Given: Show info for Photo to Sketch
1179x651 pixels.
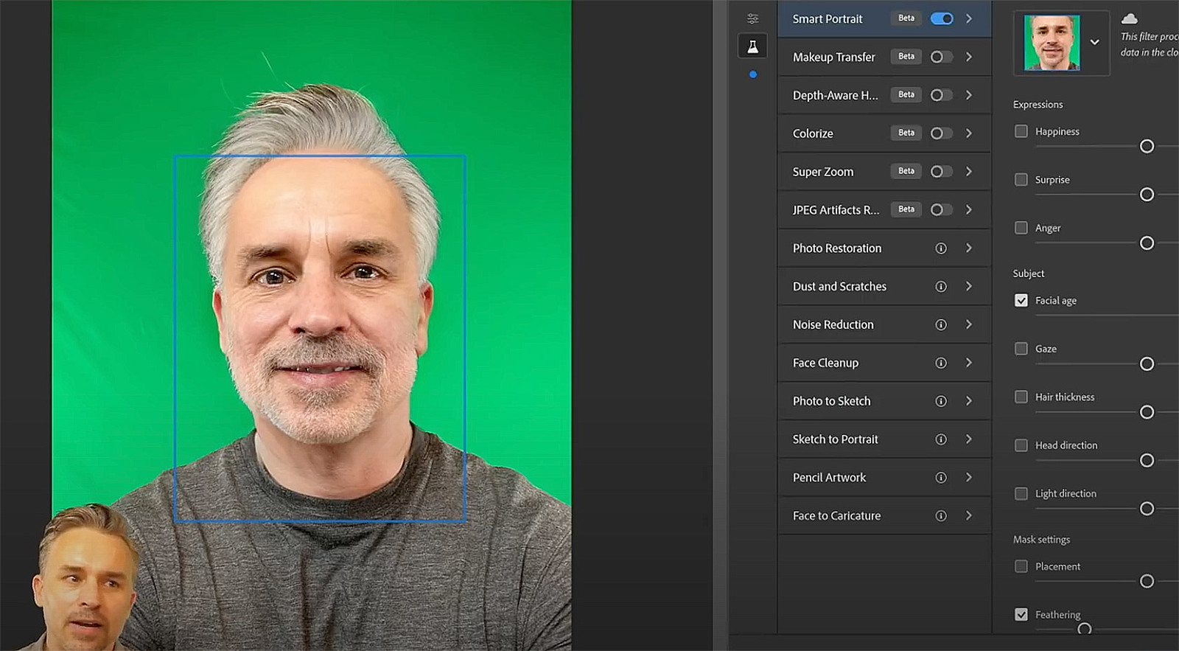Looking at the screenshot, I should 941,401.
